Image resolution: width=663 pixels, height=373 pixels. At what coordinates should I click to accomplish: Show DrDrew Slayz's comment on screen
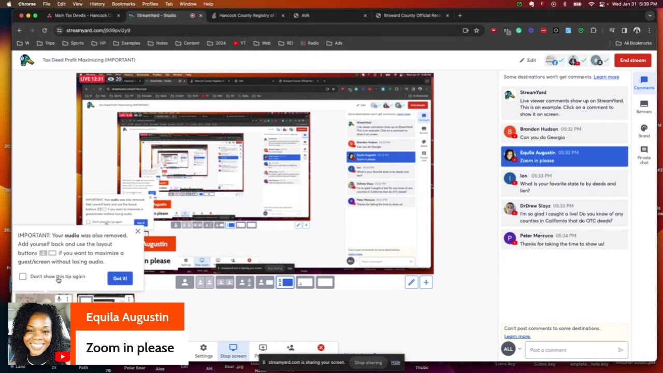tap(565, 213)
